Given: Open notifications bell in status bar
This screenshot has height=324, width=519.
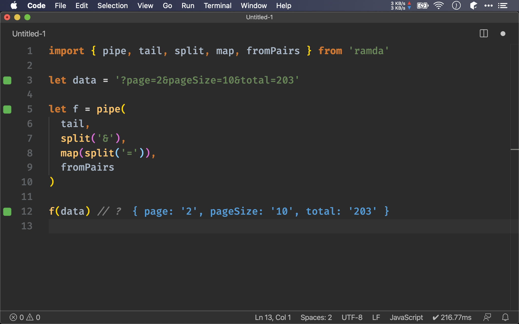Looking at the screenshot, I should 505,317.
